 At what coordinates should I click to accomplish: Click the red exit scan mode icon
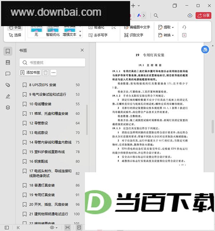click(x=184, y=35)
